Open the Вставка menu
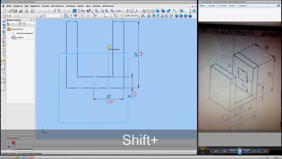The width and height of the screenshot is (282, 159). [x=45, y=6]
